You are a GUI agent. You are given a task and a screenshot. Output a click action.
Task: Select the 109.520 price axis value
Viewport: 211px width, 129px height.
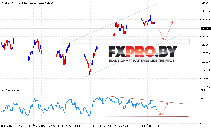(206, 53)
